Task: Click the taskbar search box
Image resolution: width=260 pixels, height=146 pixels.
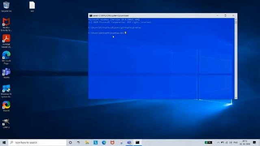Action: pyautogui.click(x=37, y=142)
